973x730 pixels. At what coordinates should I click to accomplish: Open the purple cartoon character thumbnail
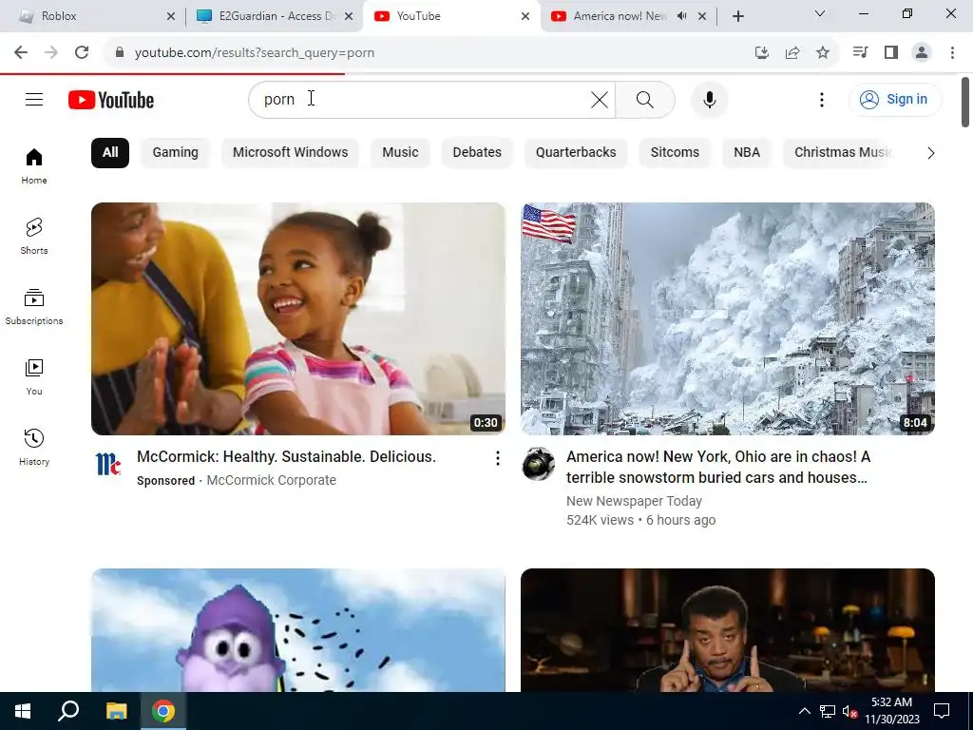click(297, 629)
